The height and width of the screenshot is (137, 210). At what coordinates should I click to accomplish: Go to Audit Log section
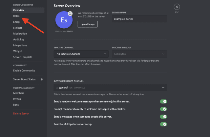19,39
